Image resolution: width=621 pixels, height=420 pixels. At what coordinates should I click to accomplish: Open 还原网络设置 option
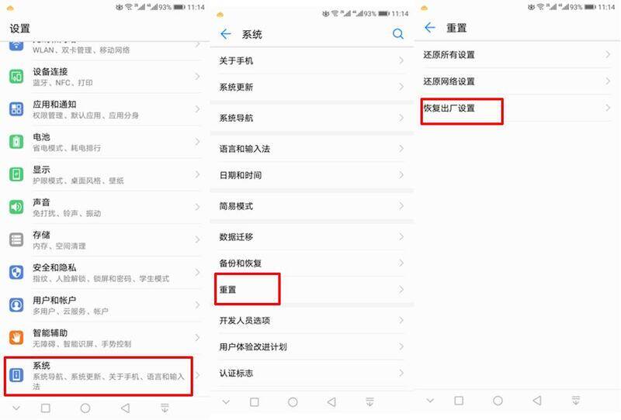coord(517,81)
